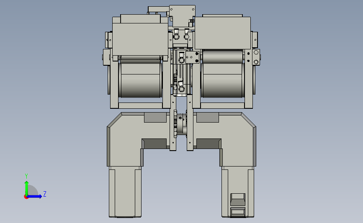The image size is (363, 223).
Task: Select the top center mounting block with two holes
Action: (x=182, y=16)
